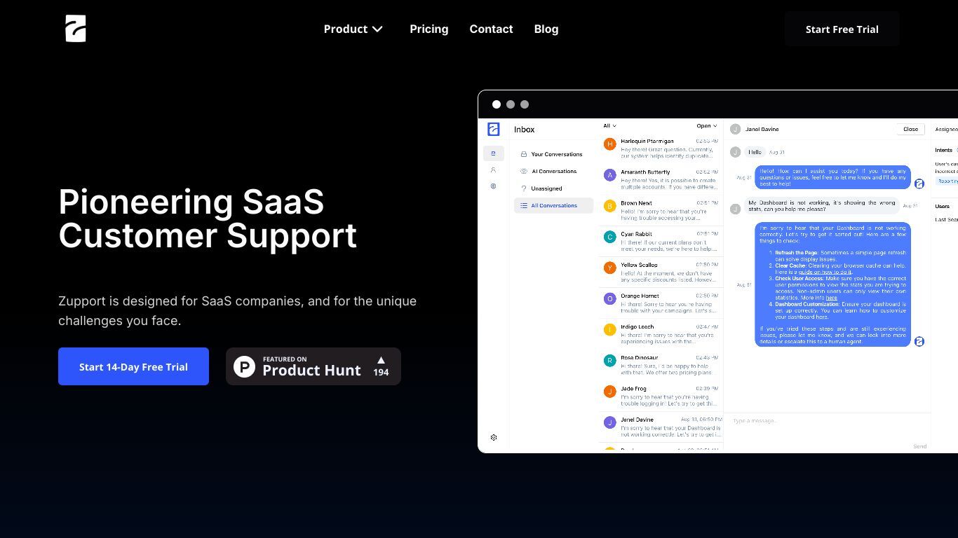Click Janel Davine name in chat header

coord(762,129)
